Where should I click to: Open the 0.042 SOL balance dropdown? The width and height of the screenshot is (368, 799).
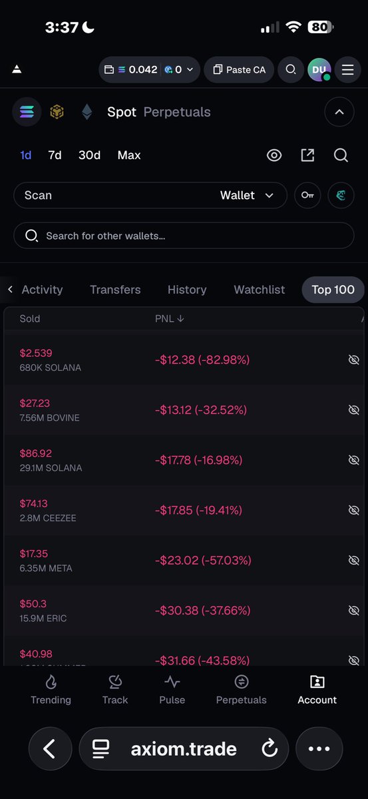149,70
